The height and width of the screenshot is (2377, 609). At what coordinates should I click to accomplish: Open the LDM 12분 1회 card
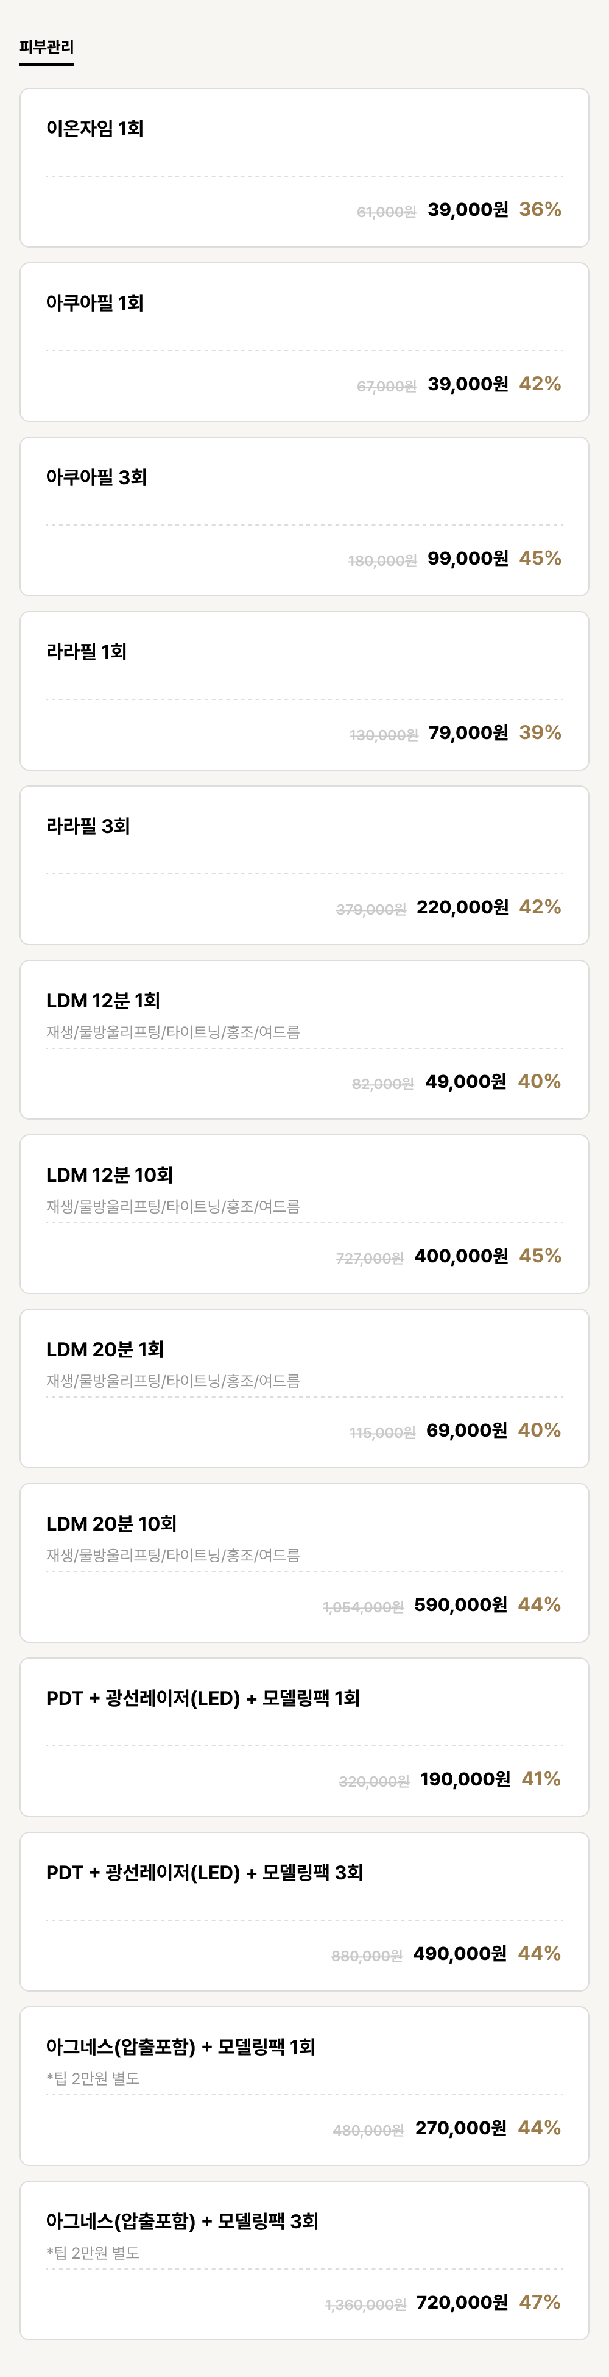304,1040
